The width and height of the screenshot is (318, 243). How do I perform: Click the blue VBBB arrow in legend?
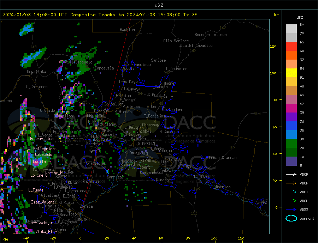coord(291,209)
